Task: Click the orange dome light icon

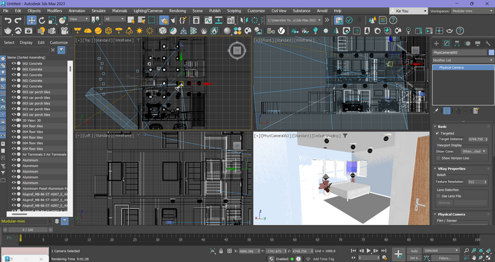Action: [x=88, y=31]
